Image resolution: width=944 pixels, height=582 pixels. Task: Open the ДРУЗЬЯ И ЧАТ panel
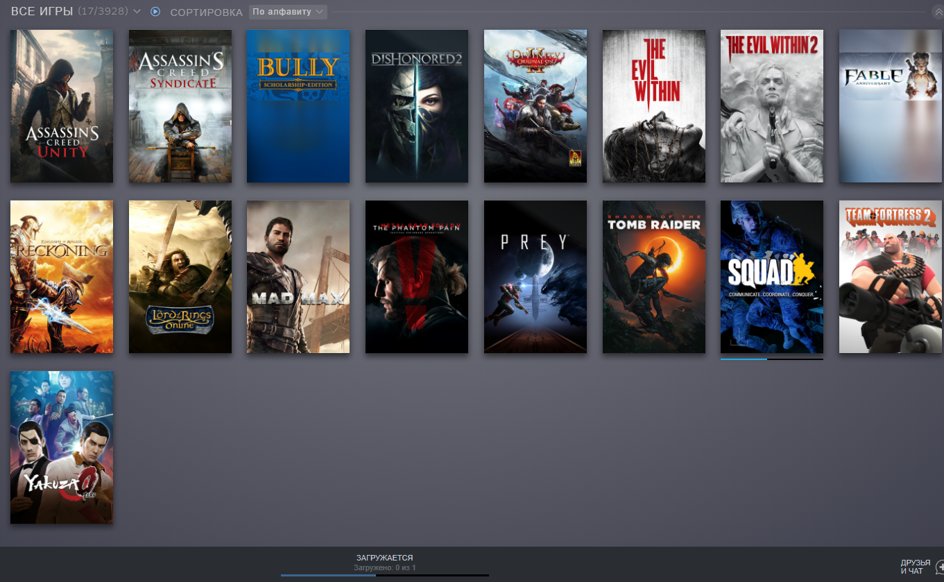916,567
